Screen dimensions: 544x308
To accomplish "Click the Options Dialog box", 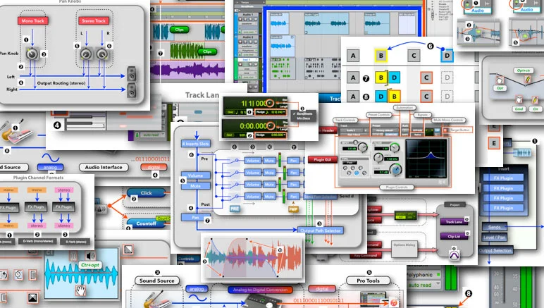I will [x=404, y=249].
